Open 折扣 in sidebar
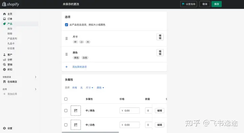The height and width of the screenshot is (133, 244). click(x=10, y=69)
